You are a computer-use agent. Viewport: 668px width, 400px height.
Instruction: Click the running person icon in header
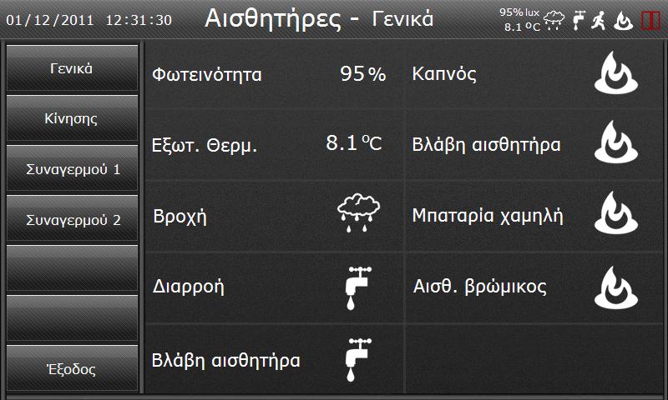(x=599, y=20)
